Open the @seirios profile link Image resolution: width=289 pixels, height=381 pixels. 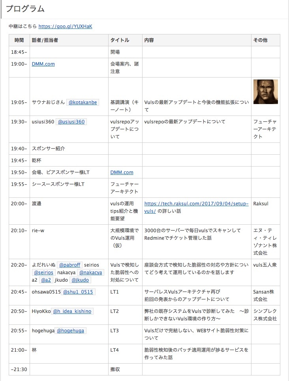(x=43, y=273)
